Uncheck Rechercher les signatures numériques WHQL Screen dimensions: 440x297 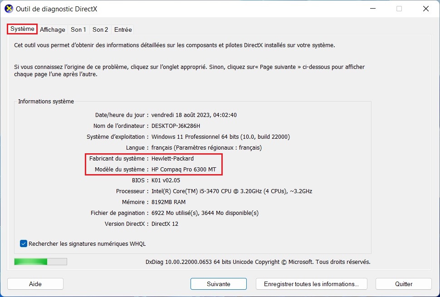24,243
